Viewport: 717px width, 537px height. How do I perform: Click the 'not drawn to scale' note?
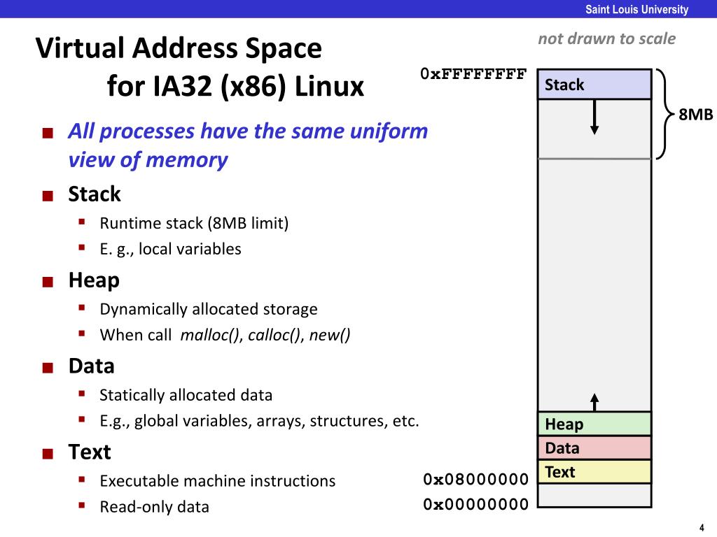(x=607, y=39)
